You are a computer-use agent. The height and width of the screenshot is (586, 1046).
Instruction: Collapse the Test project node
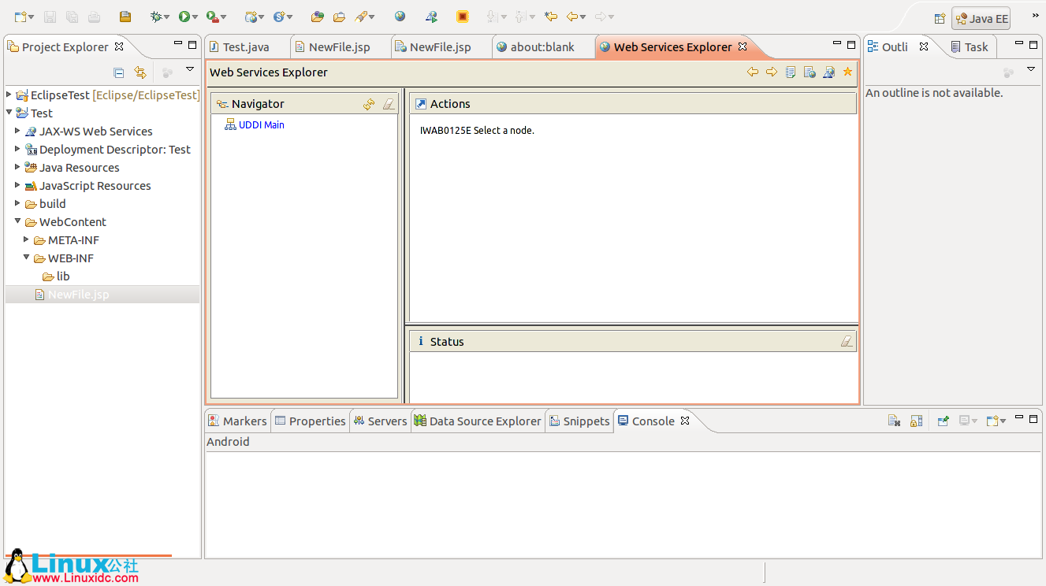tap(9, 113)
